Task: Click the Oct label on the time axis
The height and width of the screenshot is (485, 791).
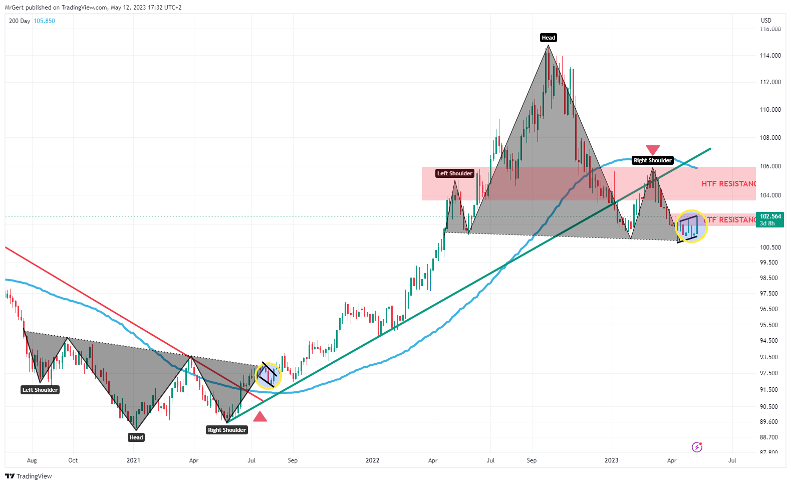Action: point(73,460)
